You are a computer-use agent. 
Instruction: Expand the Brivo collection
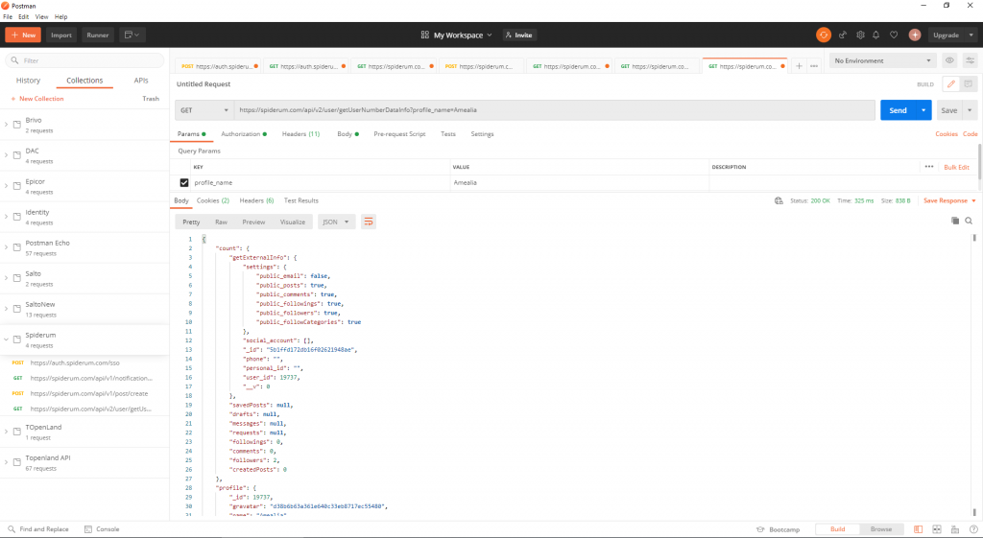7,125
